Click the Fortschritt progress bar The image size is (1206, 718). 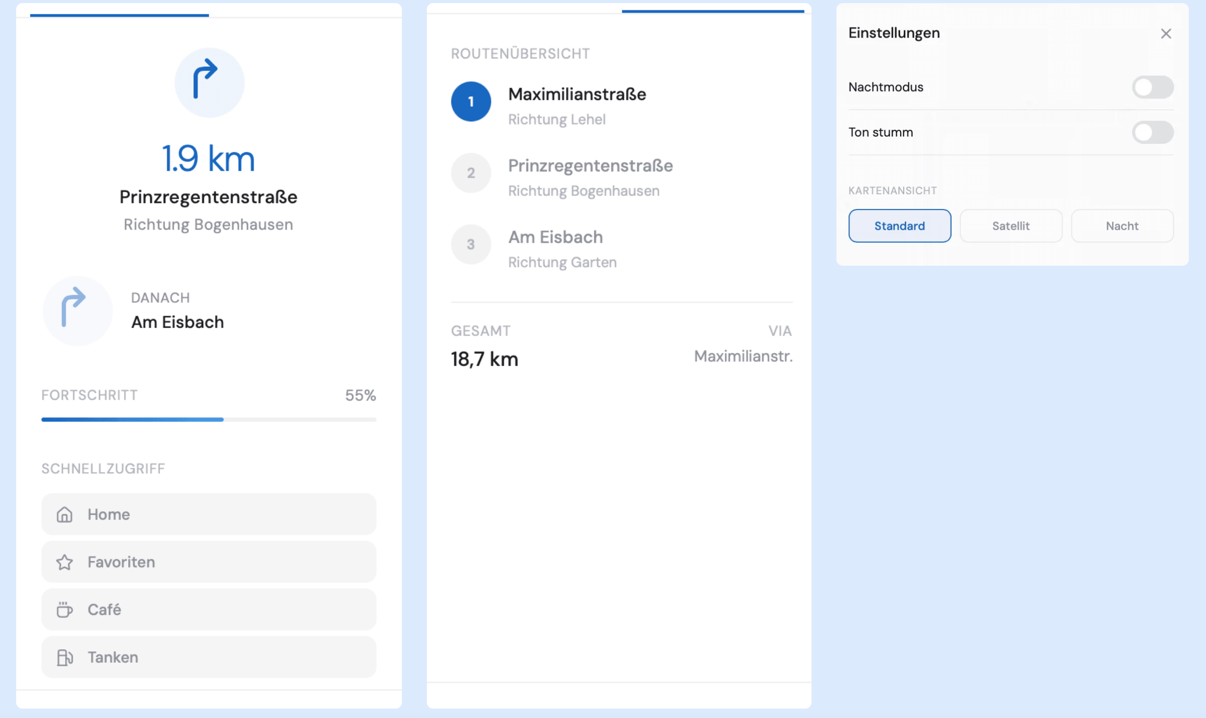point(208,419)
